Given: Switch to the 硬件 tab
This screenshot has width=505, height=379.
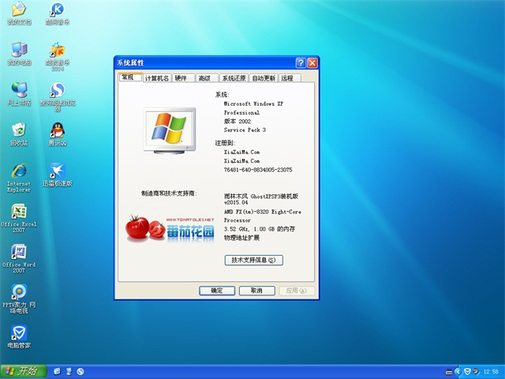Looking at the screenshot, I should click(181, 78).
